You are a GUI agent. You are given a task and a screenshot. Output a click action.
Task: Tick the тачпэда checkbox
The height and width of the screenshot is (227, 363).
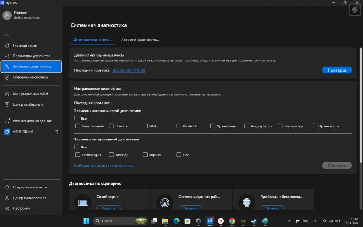coord(111,154)
